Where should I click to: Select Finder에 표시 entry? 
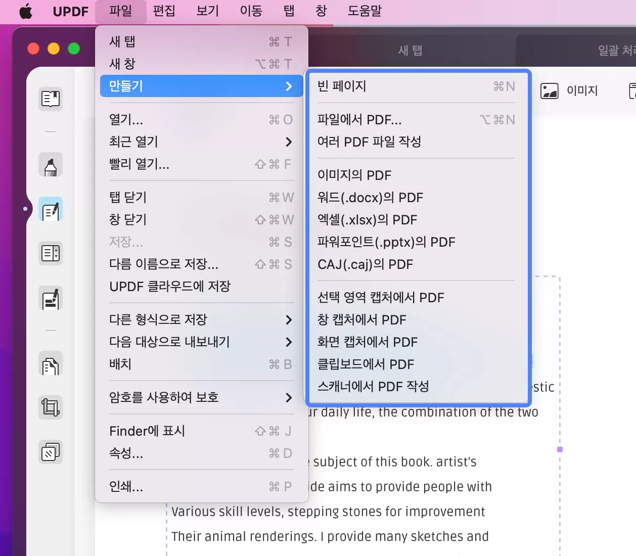[201, 431]
